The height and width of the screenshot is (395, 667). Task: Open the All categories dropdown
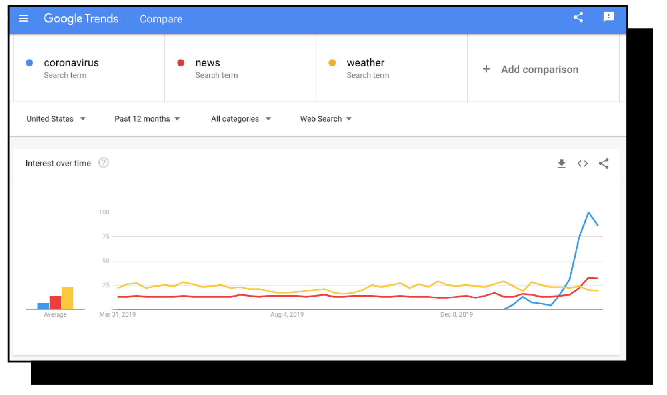point(241,119)
